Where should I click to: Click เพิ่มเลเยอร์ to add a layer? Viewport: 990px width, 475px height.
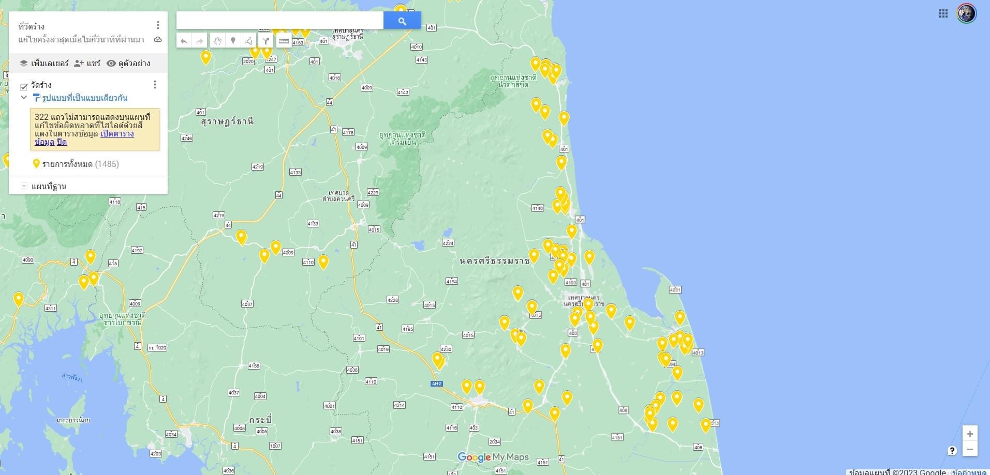(45, 63)
